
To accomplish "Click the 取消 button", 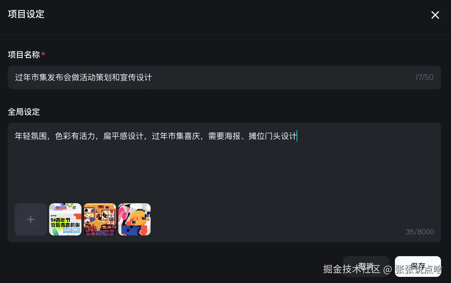I will click(x=366, y=267).
